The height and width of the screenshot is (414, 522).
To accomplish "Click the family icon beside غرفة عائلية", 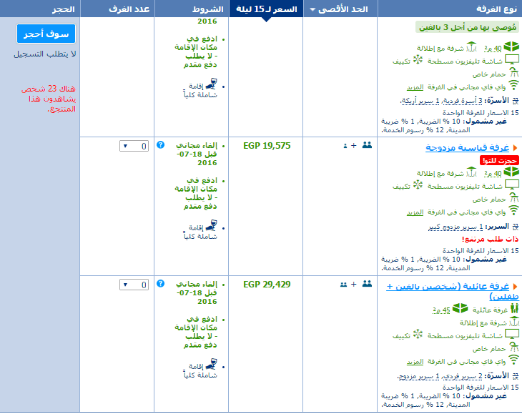I will pos(515,309).
